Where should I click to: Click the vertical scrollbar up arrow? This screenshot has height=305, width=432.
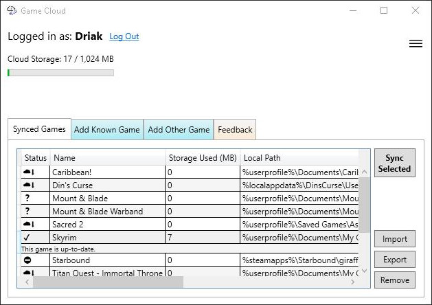click(364, 172)
